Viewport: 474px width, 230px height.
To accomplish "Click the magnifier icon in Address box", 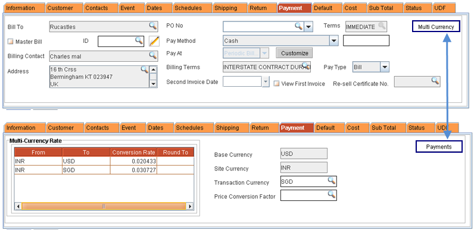I will tap(145, 70).
